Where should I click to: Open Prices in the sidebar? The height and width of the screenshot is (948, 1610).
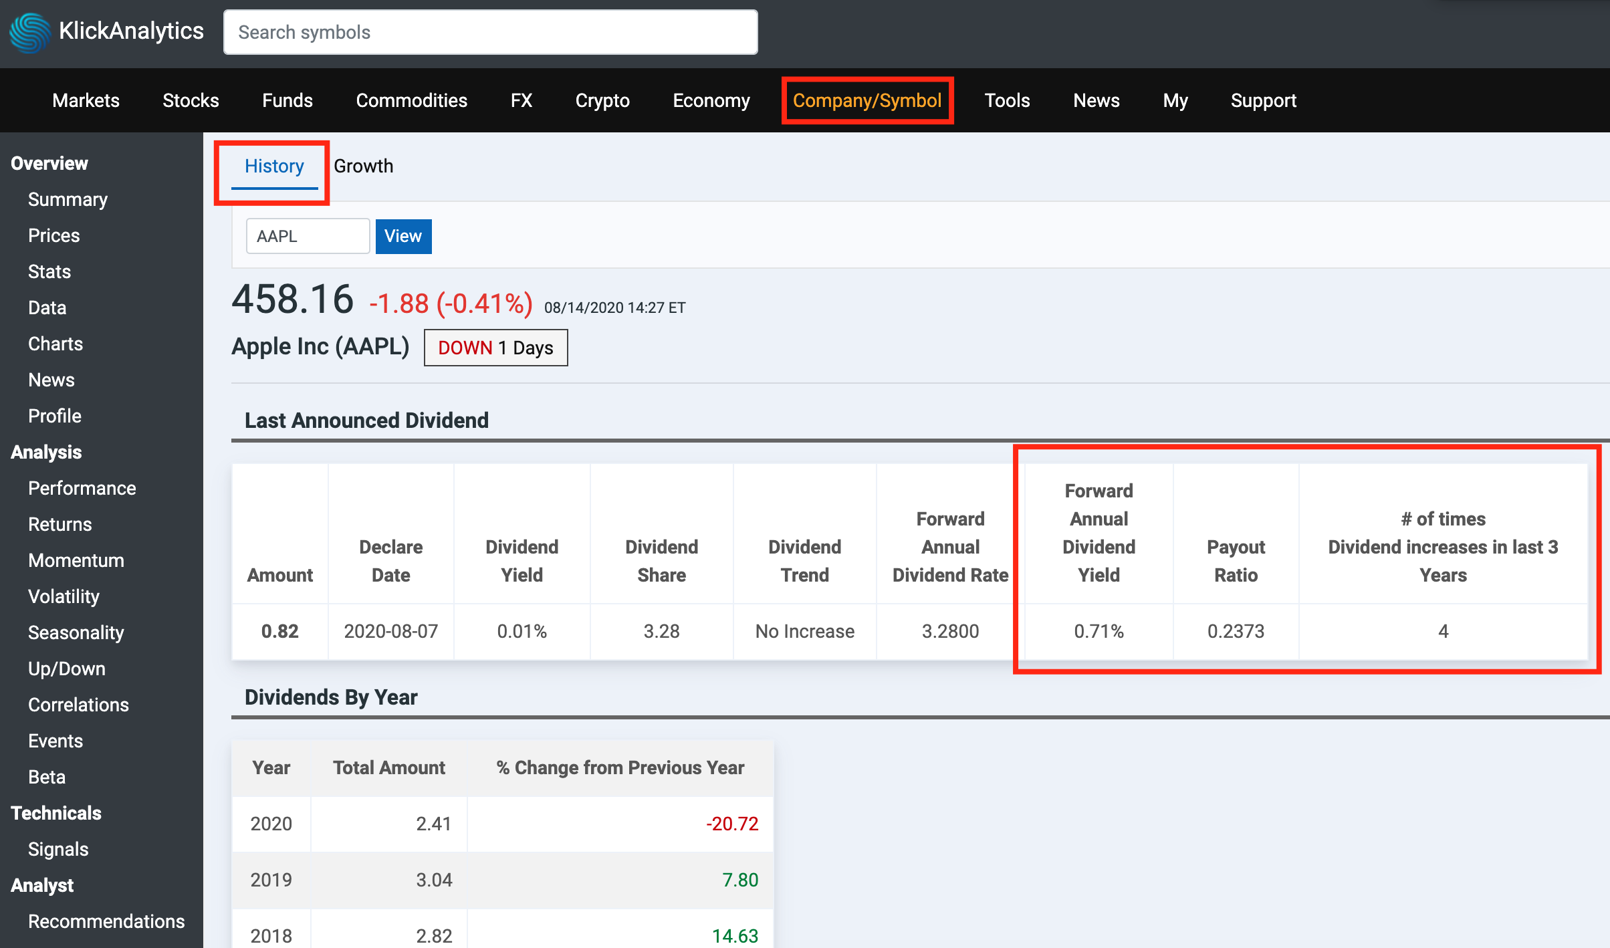point(53,235)
